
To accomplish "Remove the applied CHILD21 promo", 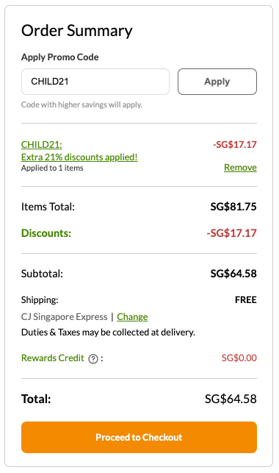I will pos(240,167).
